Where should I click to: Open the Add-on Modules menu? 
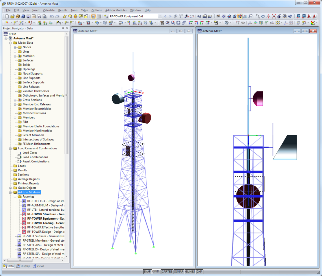[x=116, y=10]
